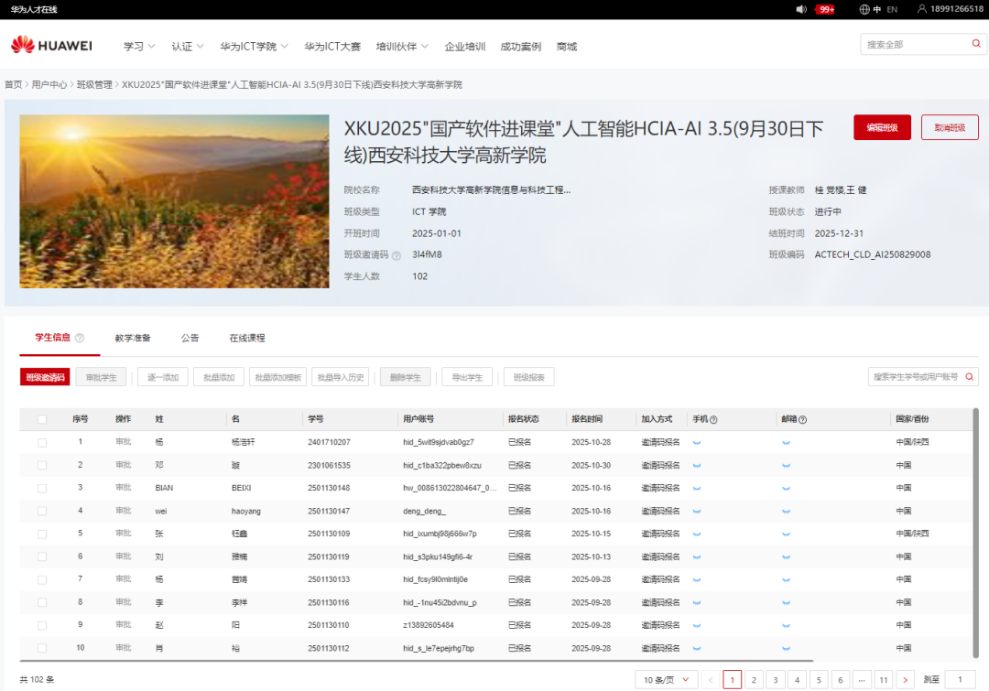
Task: Click the help icon next to 邮箱 column
Action: click(802, 419)
